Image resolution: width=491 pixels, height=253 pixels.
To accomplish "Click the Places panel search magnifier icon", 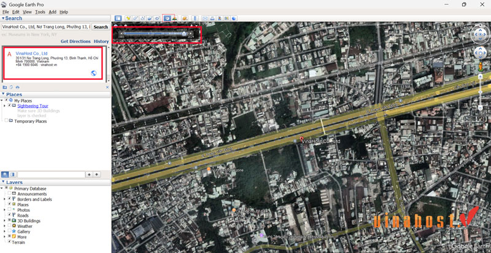I will click(x=6, y=174).
